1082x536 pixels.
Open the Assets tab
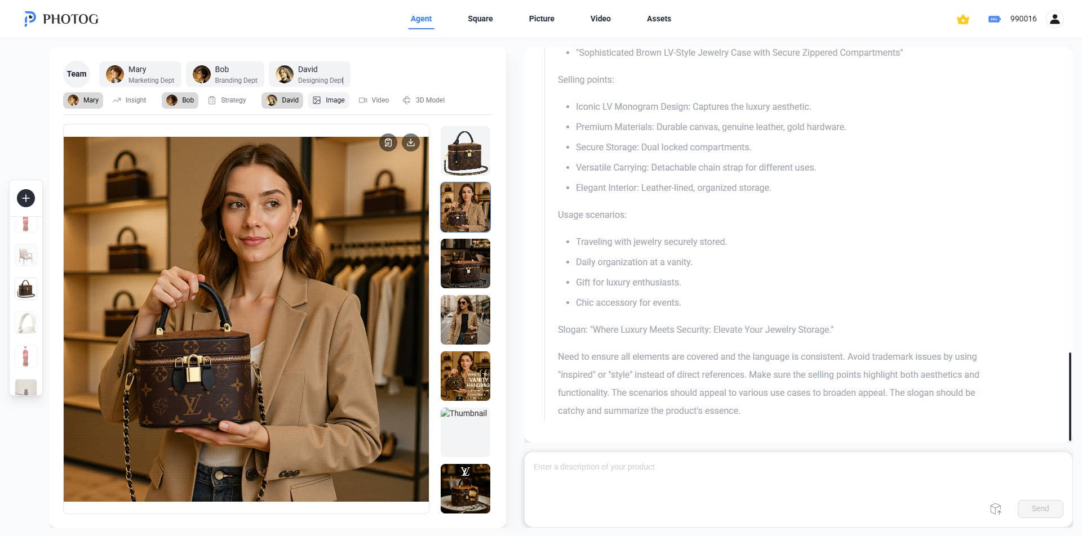point(659,19)
